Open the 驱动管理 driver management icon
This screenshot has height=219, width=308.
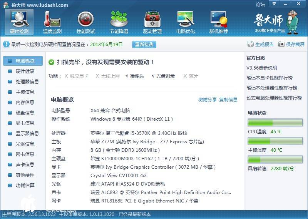point(152,19)
